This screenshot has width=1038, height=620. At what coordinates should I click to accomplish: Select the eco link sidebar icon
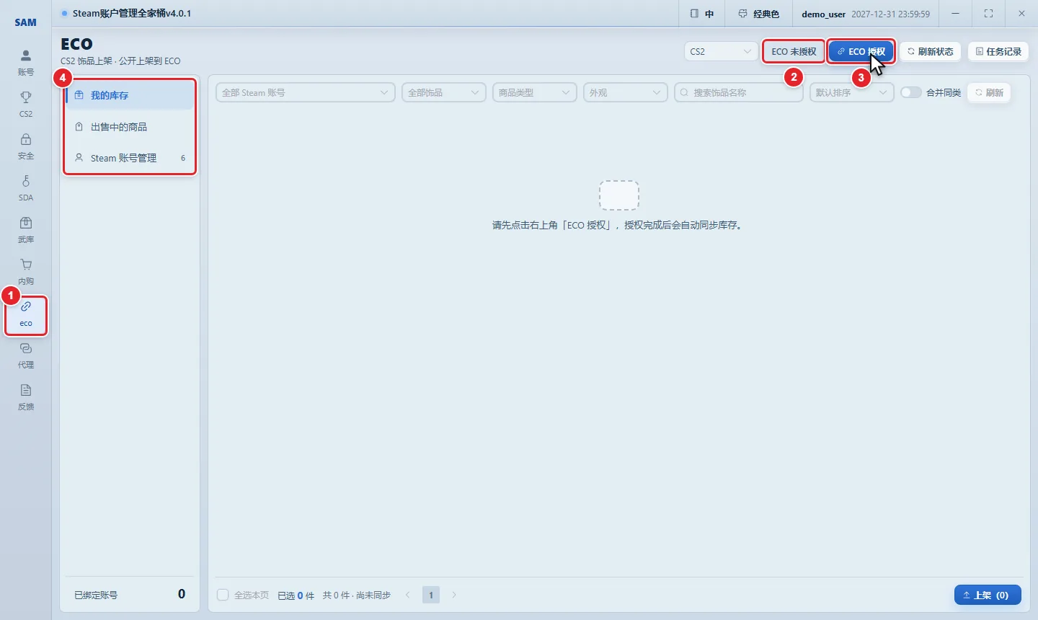point(26,315)
